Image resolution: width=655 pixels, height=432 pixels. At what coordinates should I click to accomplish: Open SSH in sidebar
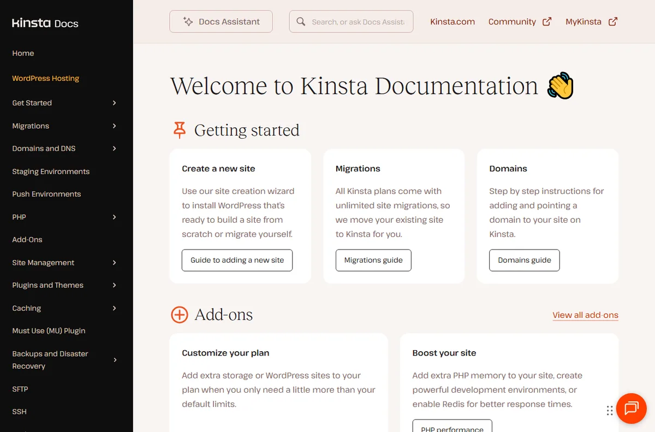(19, 412)
